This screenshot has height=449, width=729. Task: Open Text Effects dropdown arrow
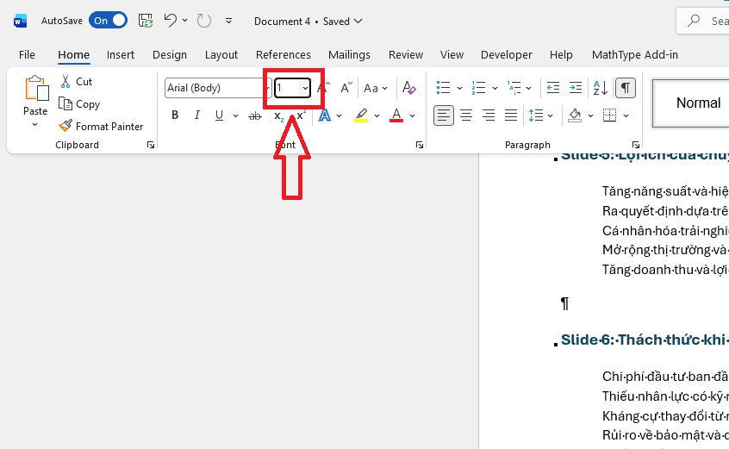click(339, 115)
